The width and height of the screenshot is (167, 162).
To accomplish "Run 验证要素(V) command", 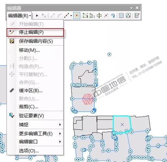I will click(35, 116).
